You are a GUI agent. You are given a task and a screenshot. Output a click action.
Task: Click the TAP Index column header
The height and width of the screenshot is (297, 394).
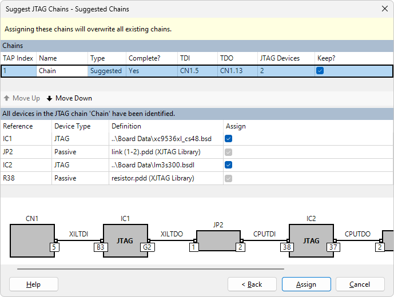point(18,58)
